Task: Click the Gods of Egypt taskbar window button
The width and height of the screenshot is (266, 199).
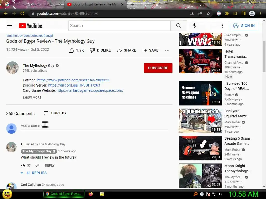Action: (63, 194)
